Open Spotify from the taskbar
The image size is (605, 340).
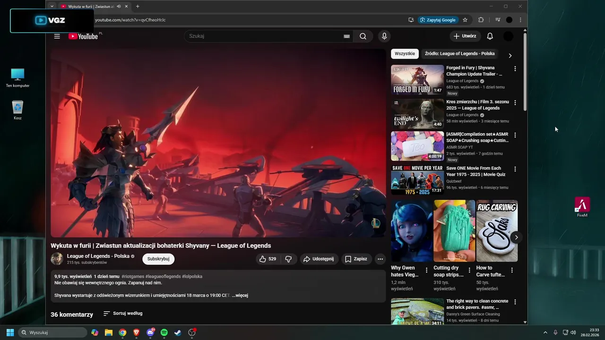pyautogui.click(x=164, y=332)
